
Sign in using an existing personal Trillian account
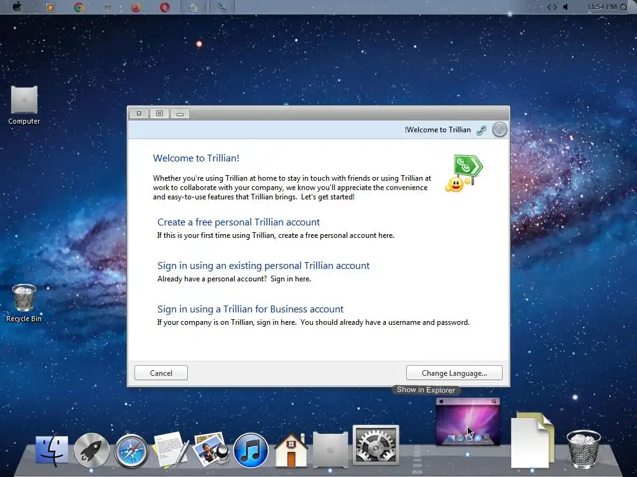[263, 266]
